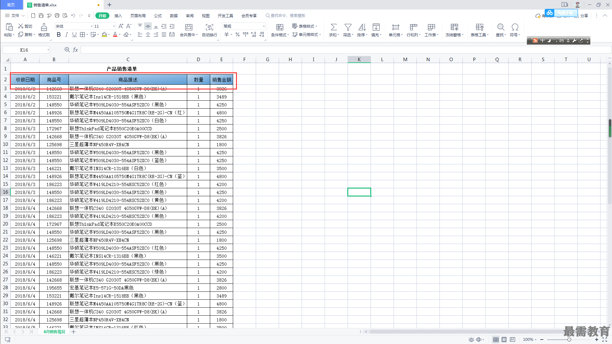Select normal view in status bar
The height and width of the screenshot is (344, 612).
click(x=496, y=340)
